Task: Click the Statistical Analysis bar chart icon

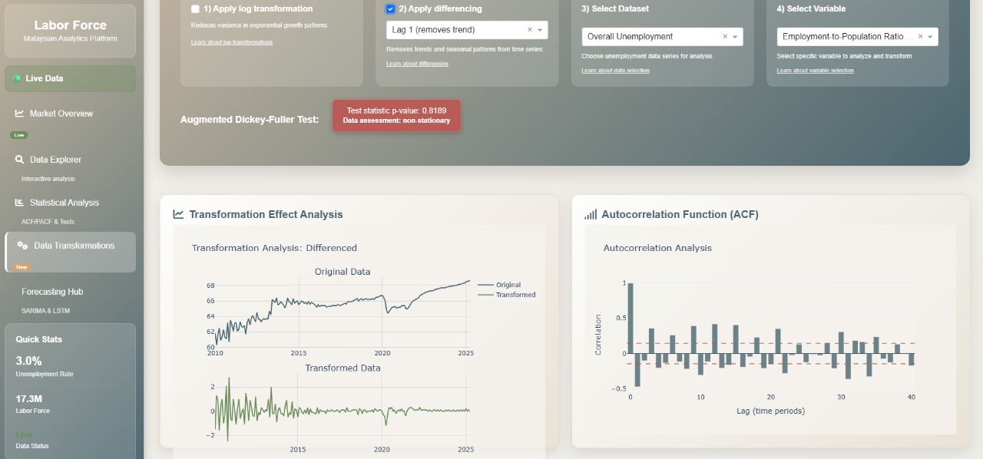Action: click(x=19, y=203)
